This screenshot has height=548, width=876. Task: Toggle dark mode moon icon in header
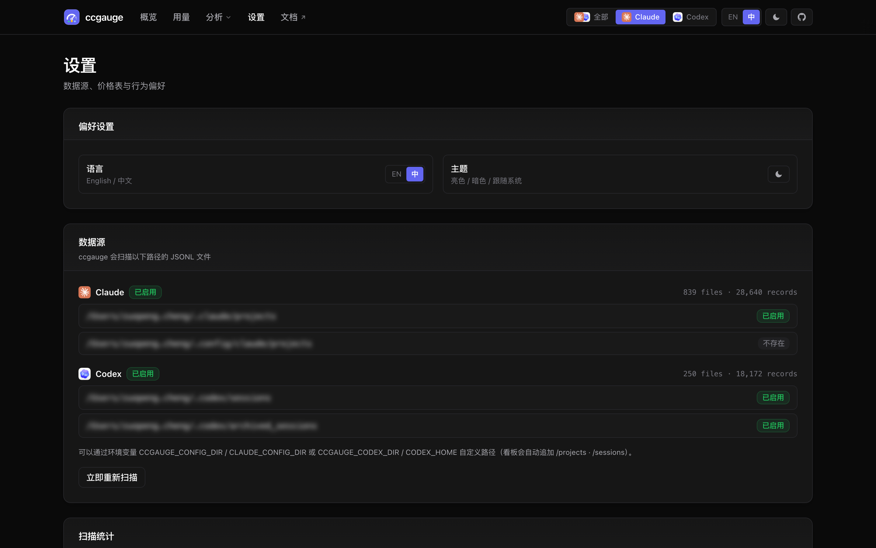776,17
